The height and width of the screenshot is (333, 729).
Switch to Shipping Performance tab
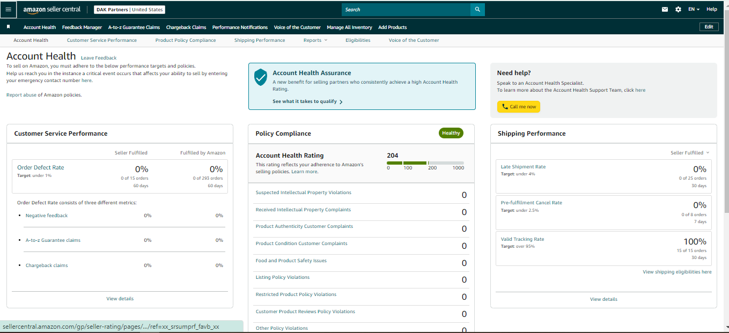click(260, 40)
